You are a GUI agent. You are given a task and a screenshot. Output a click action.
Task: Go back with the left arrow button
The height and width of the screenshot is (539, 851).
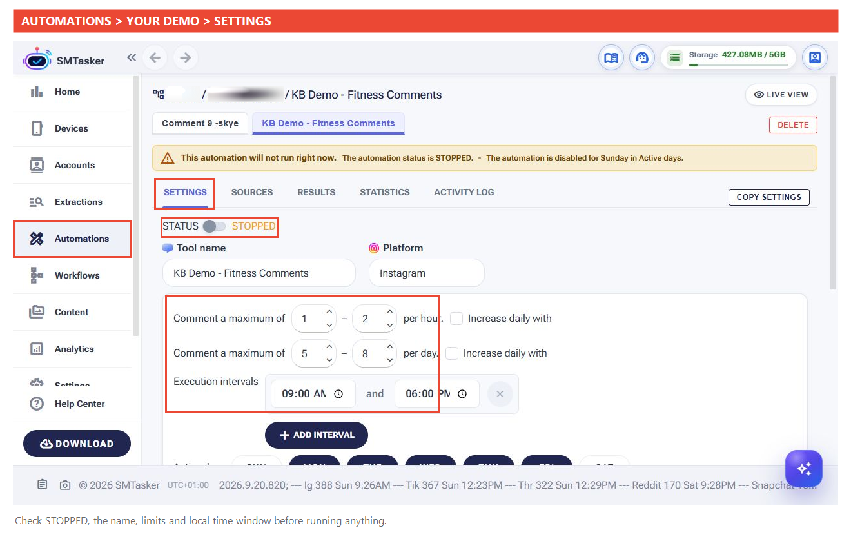pyautogui.click(x=155, y=58)
